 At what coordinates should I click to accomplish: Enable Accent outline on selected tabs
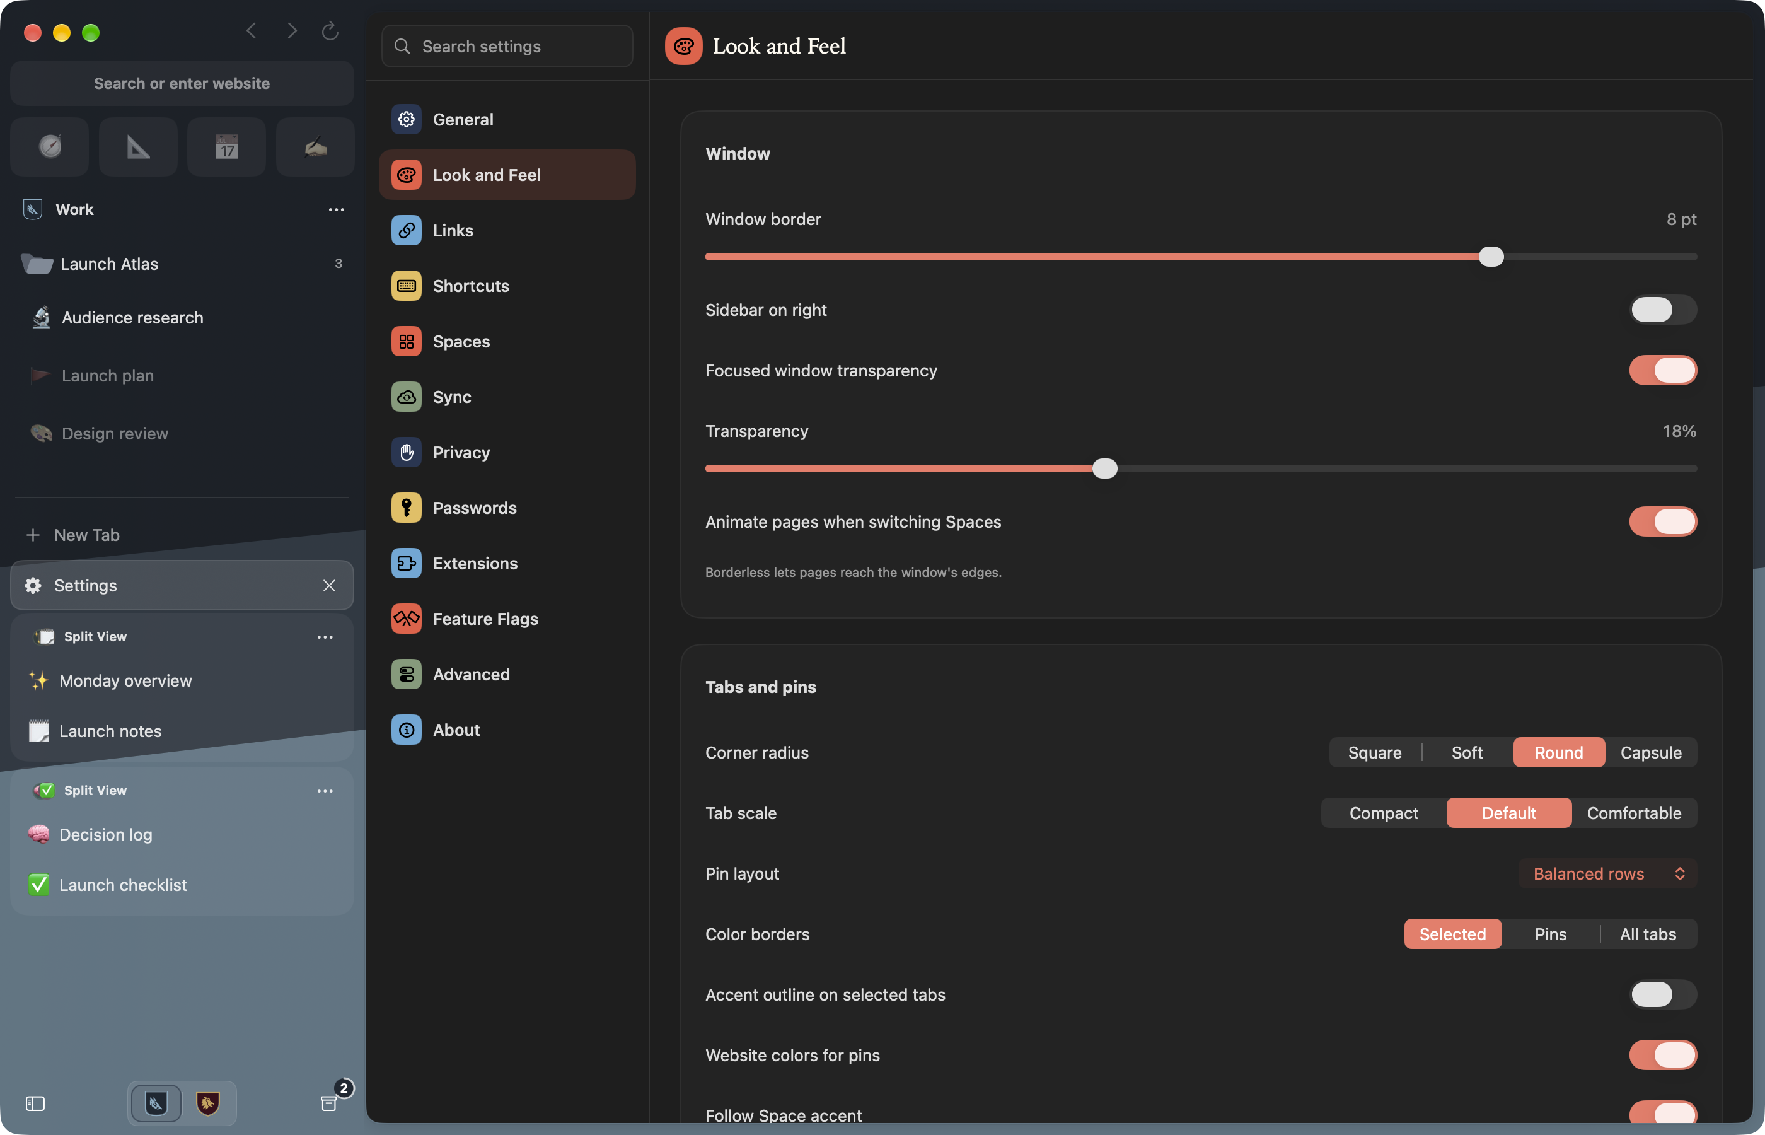tap(1663, 994)
